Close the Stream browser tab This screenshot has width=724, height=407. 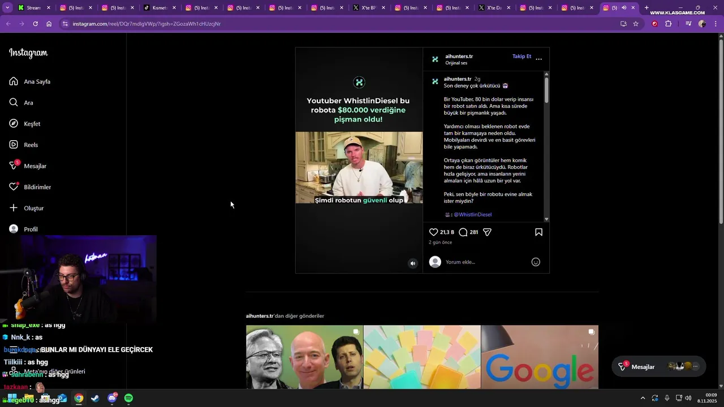point(49,8)
